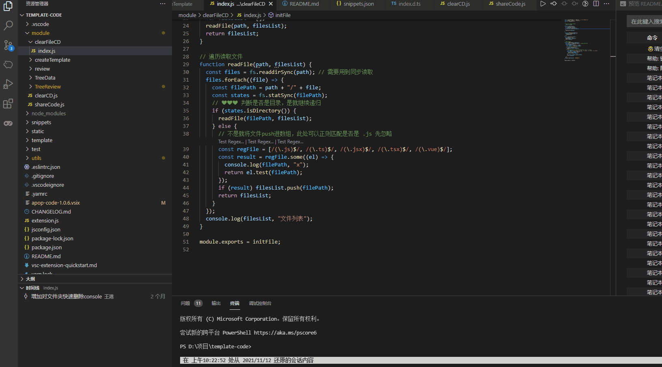Open the 问题 panel showing 11 problems
The image size is (662, 367).
tap(185, 303)
